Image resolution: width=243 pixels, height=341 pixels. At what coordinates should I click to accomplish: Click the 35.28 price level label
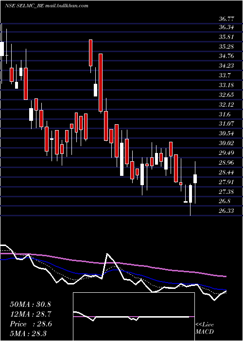(x=226, y=47)
